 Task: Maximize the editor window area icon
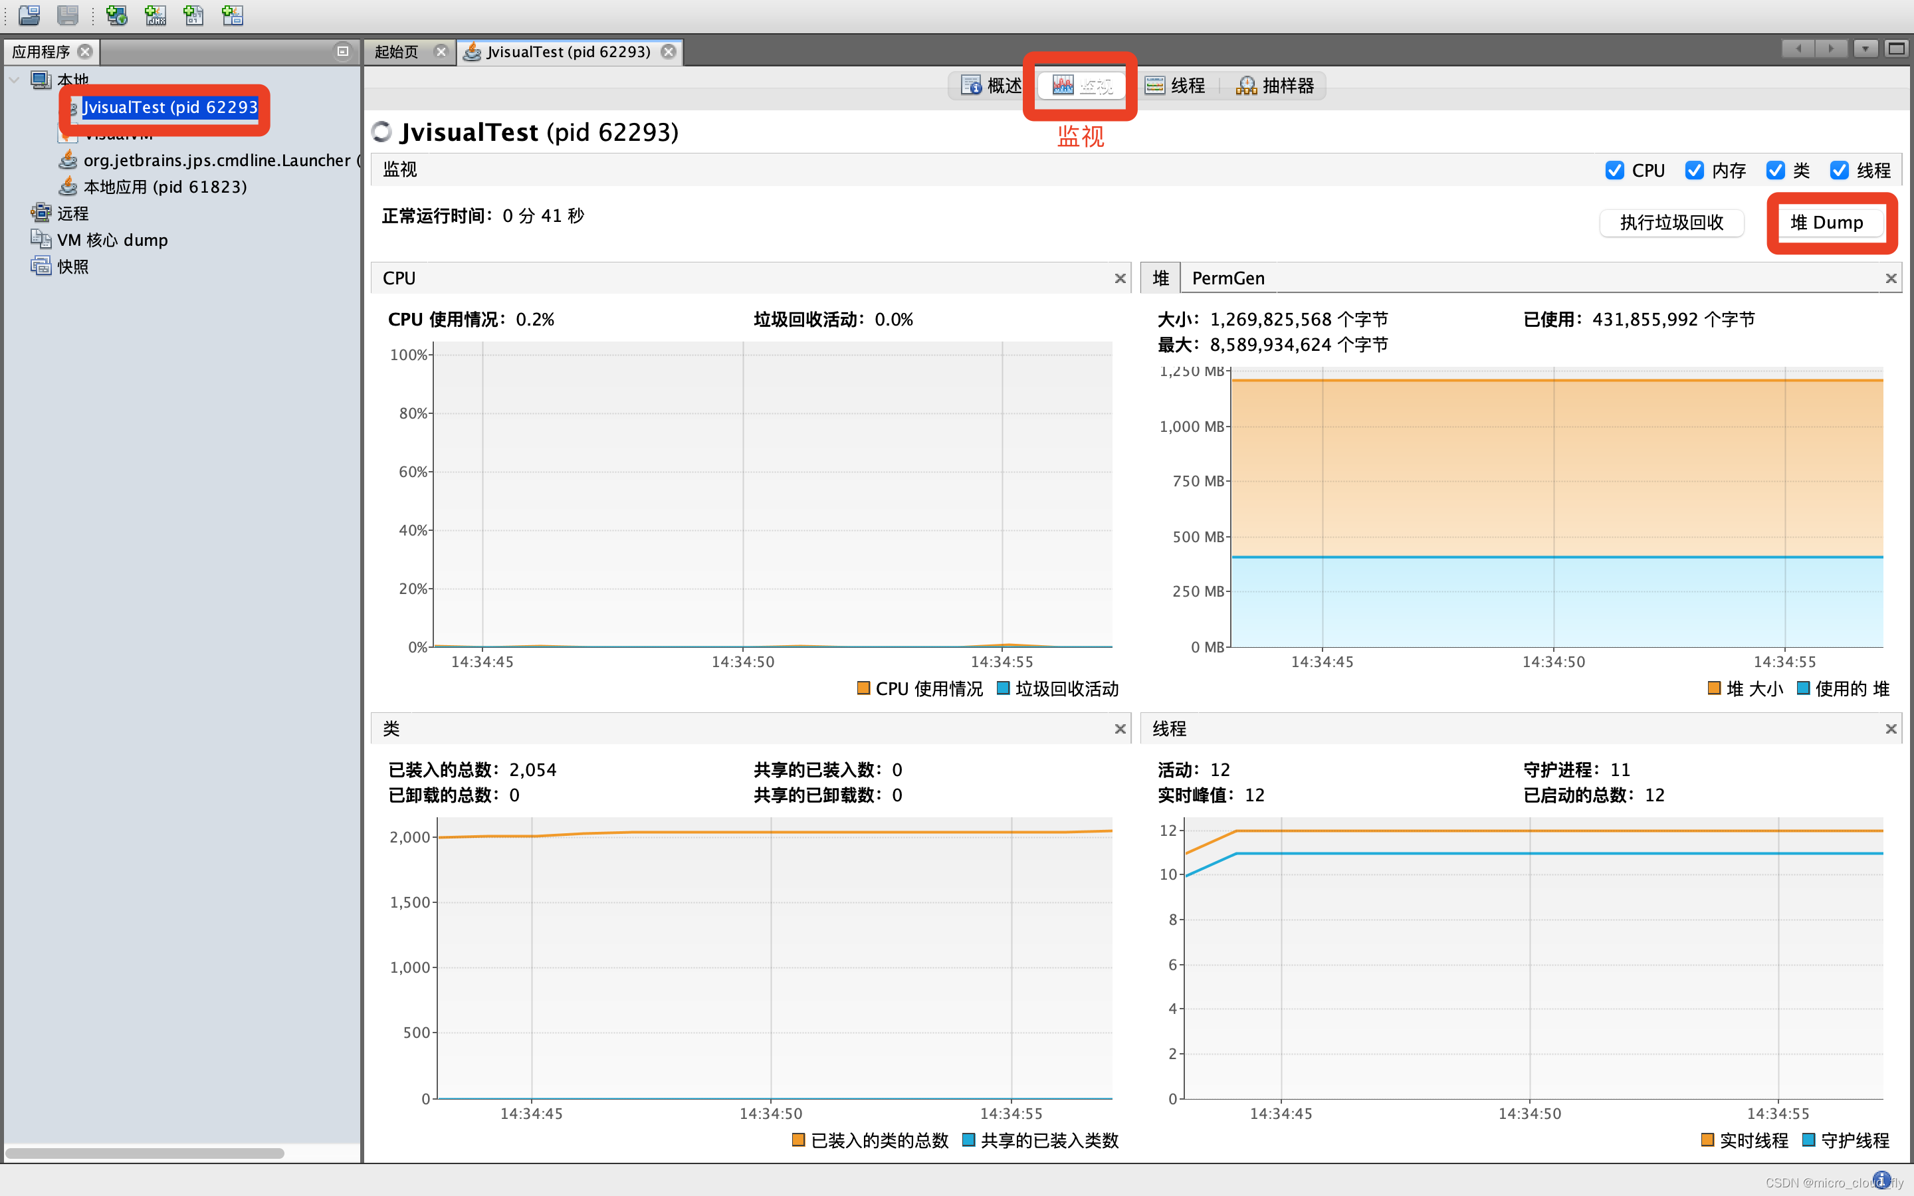click(x=1897, y=49)
